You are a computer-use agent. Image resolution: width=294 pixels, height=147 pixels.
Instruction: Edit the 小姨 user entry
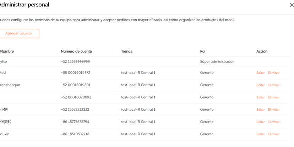(260, 110)
